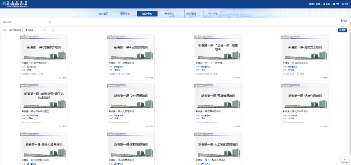Click the status badge on the 党性修养培训 card
Image resolution: width=351 pixels, height=165 pixels.
pyautogui.click(x=25, y=37)
